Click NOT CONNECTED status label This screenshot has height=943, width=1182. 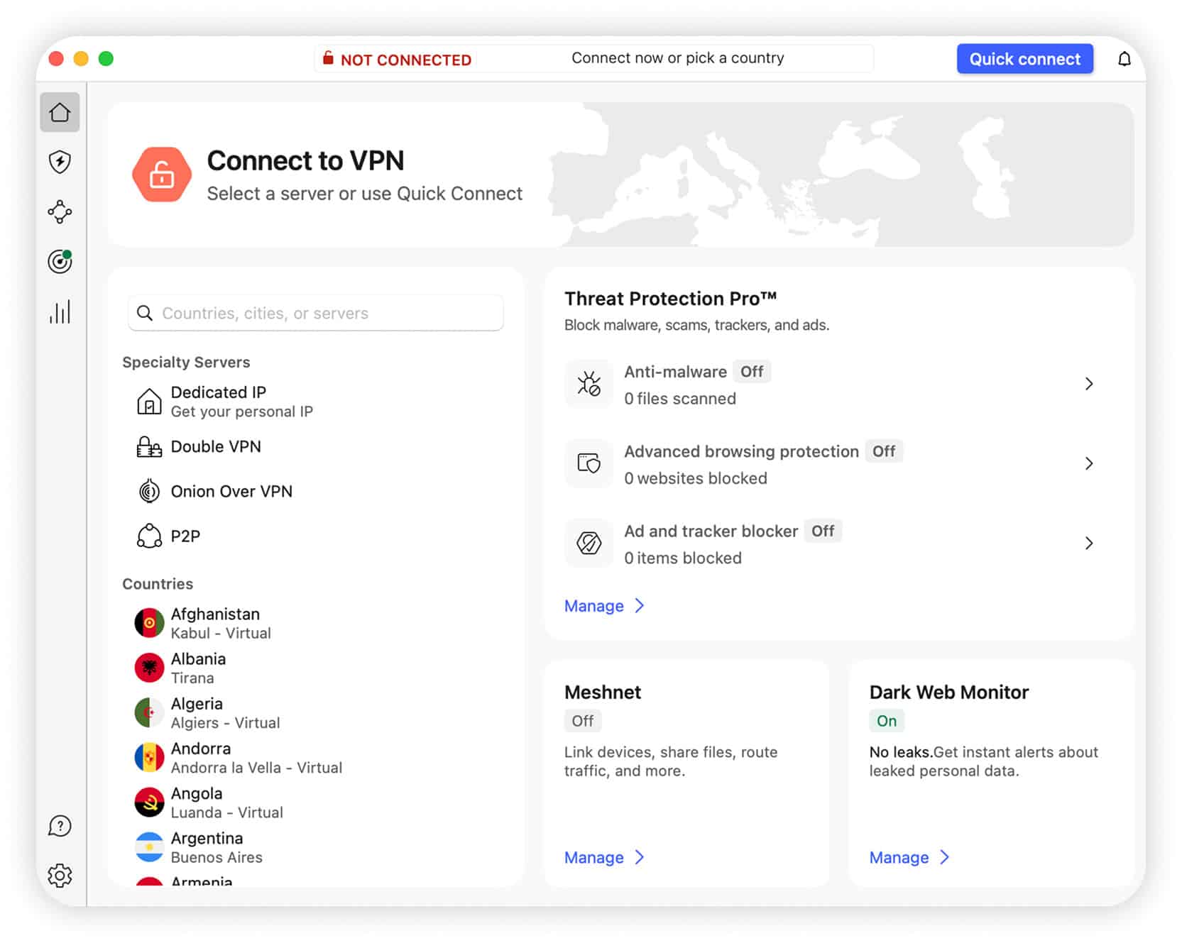point(406,60)
